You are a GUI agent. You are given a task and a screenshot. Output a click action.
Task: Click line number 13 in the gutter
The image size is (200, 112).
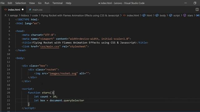(x=8, y=66)
